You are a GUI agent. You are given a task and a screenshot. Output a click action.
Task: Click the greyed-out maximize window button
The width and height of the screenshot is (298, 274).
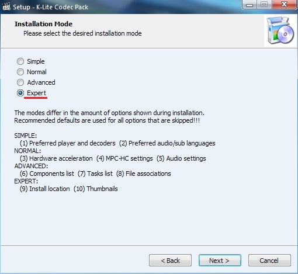tap(264, 5)
